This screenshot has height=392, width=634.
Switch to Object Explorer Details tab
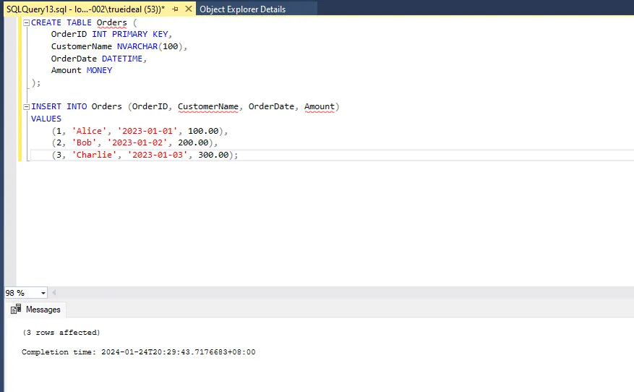pyautogui.click(x=242, y=9)
